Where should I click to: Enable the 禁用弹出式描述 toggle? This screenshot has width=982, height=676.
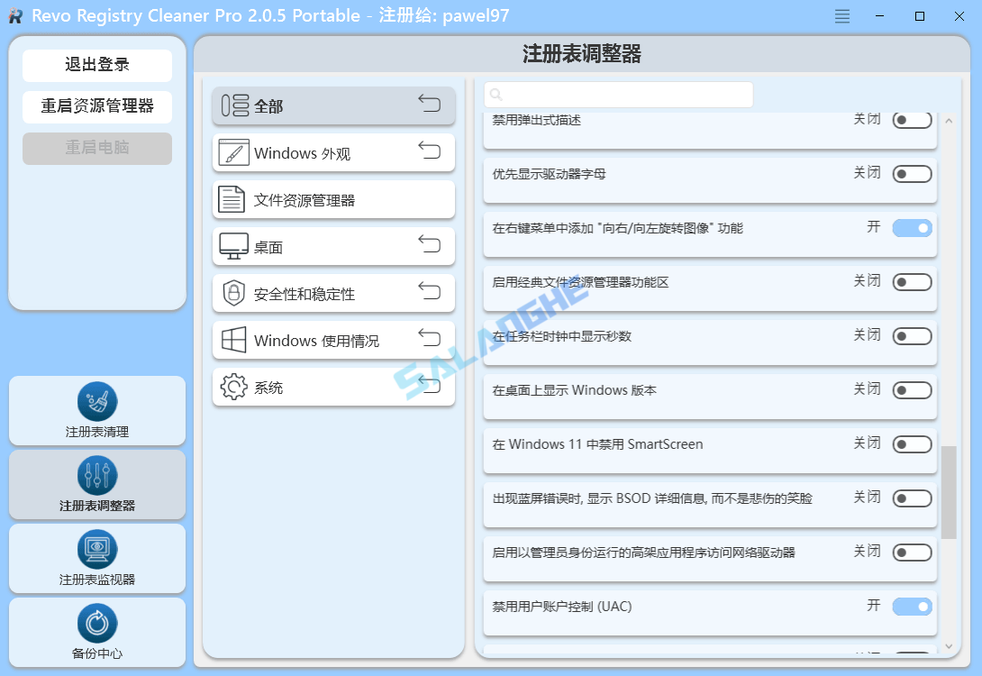coord(911,119)
